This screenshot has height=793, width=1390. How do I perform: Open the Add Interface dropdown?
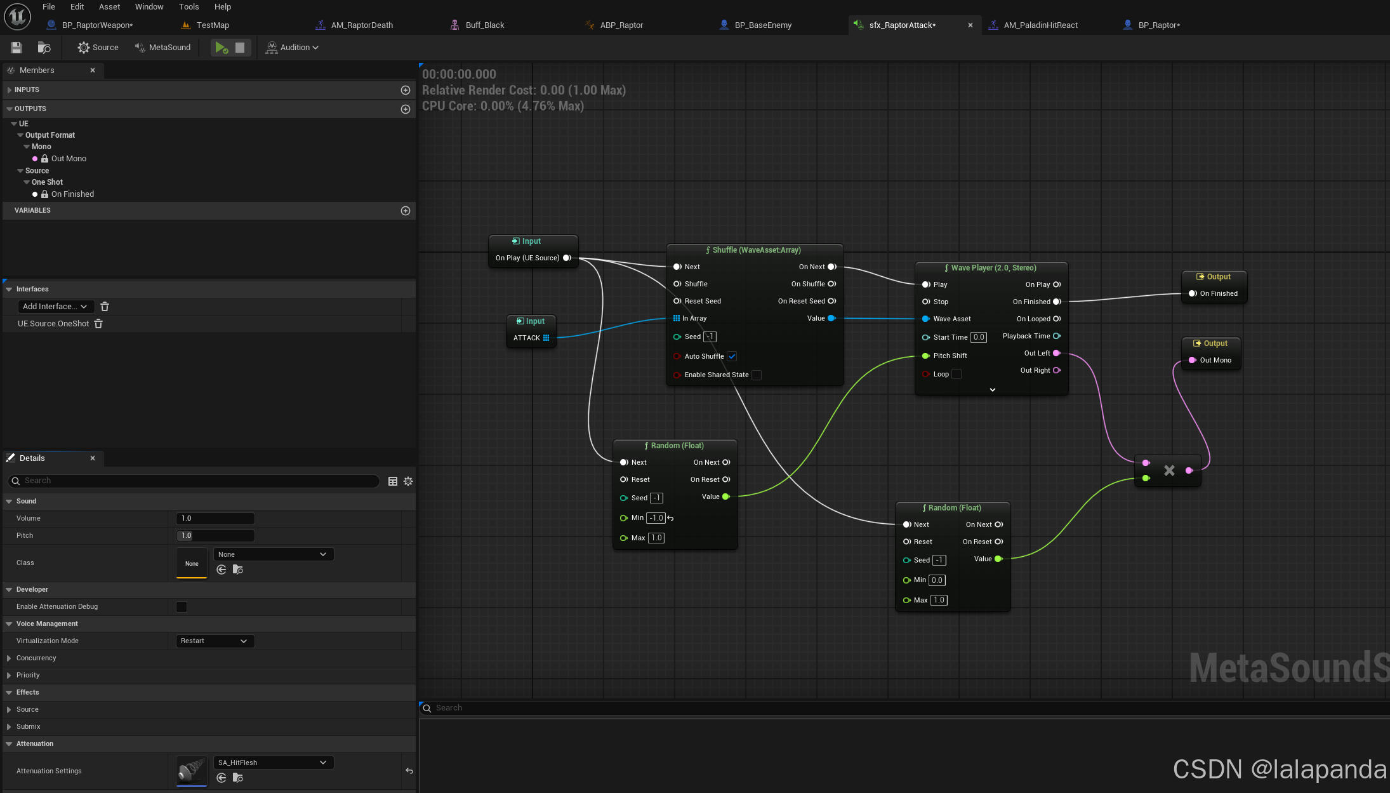click(56, 307)
